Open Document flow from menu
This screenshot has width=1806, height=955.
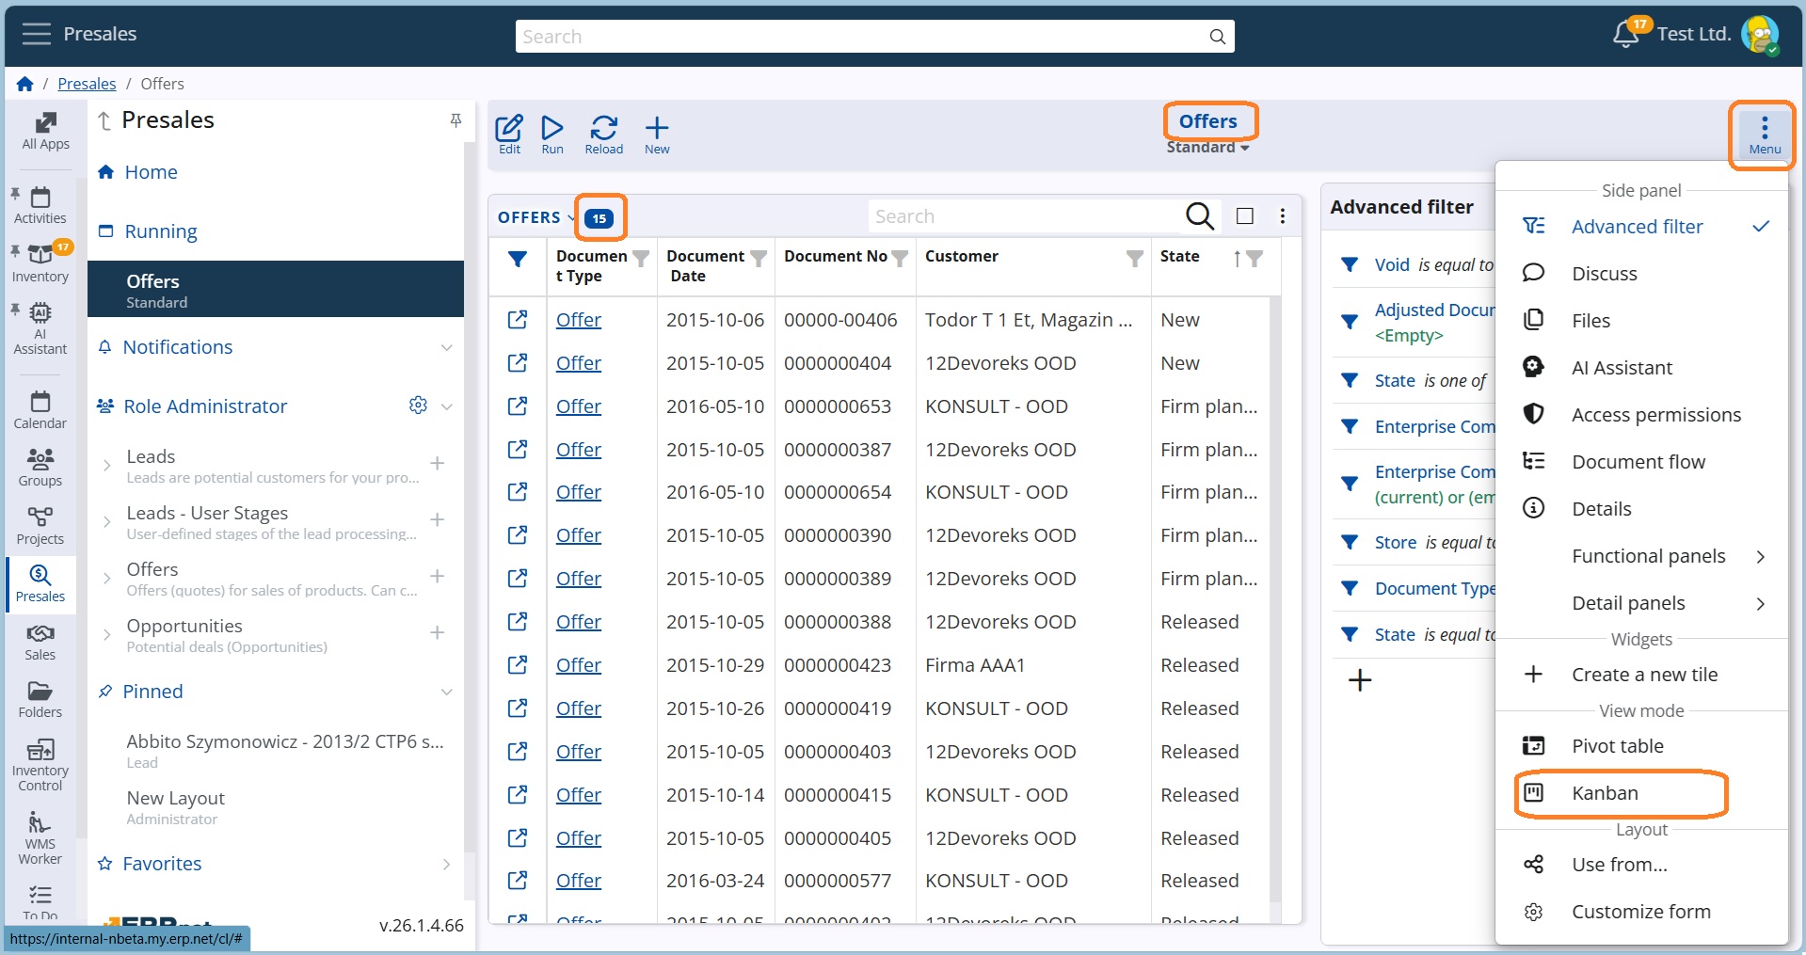1642,462
